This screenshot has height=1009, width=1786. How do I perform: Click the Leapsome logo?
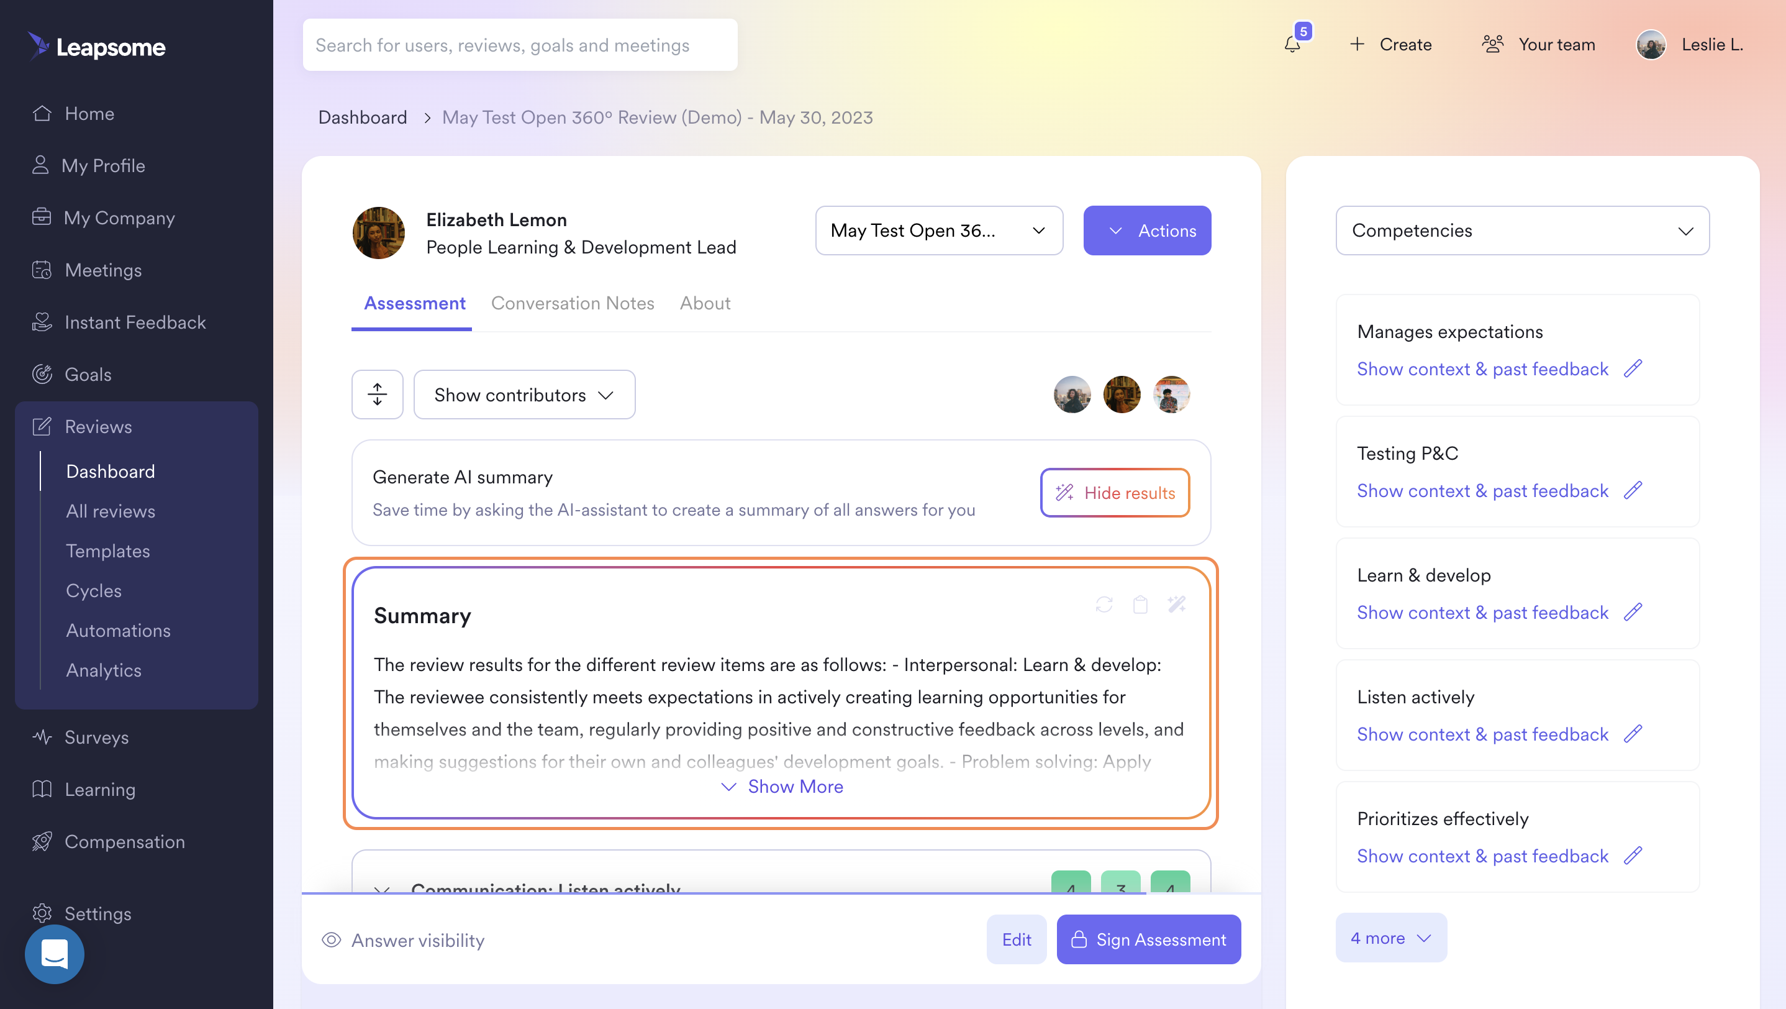click(x=96, y=47)
